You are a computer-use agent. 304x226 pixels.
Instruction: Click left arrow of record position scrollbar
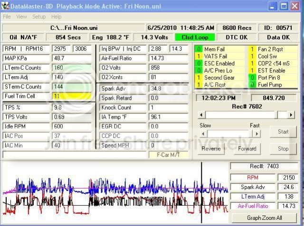point(202,115)
